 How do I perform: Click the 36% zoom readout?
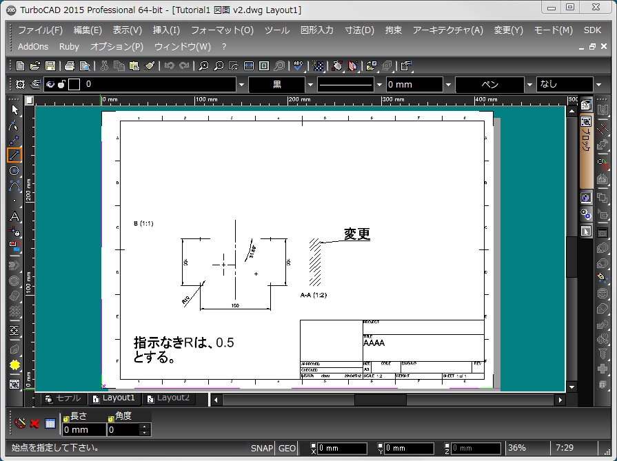517,448
